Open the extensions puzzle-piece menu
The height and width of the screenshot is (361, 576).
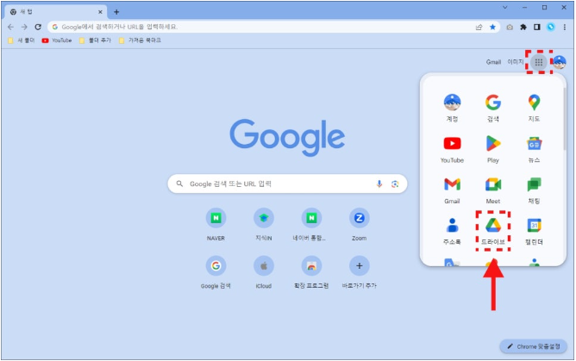tap(523, 27)
